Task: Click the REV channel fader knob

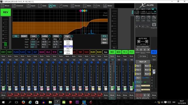Action: 112,88
